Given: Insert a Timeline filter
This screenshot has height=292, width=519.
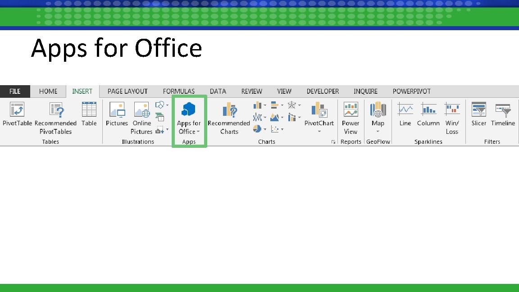Looking at the screenshot, I should 503,114.
